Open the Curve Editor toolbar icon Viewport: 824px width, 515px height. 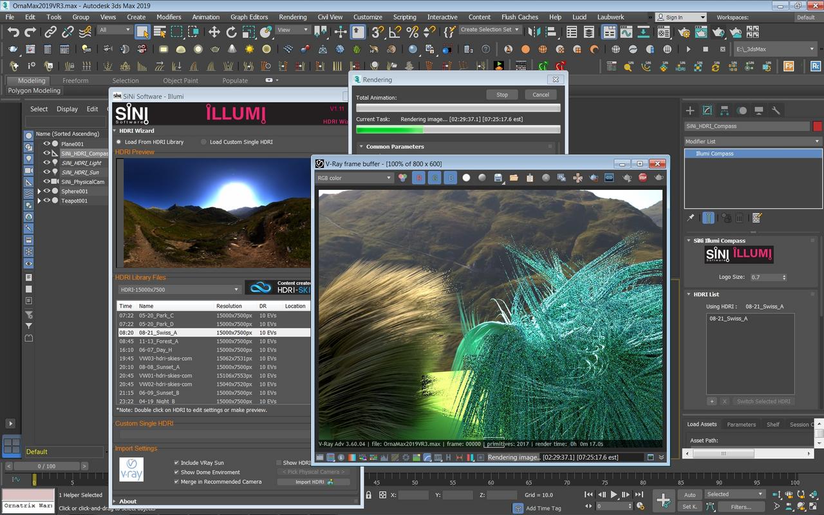coord(626,32)
